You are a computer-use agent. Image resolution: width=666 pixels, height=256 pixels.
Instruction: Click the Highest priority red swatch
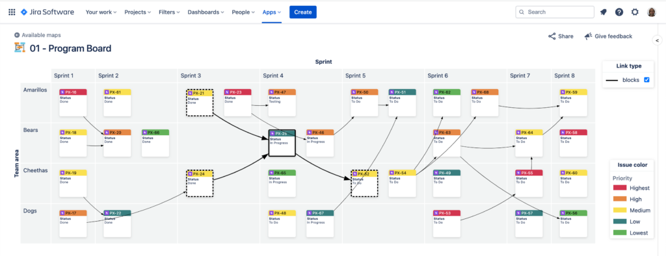coord(619,188)
